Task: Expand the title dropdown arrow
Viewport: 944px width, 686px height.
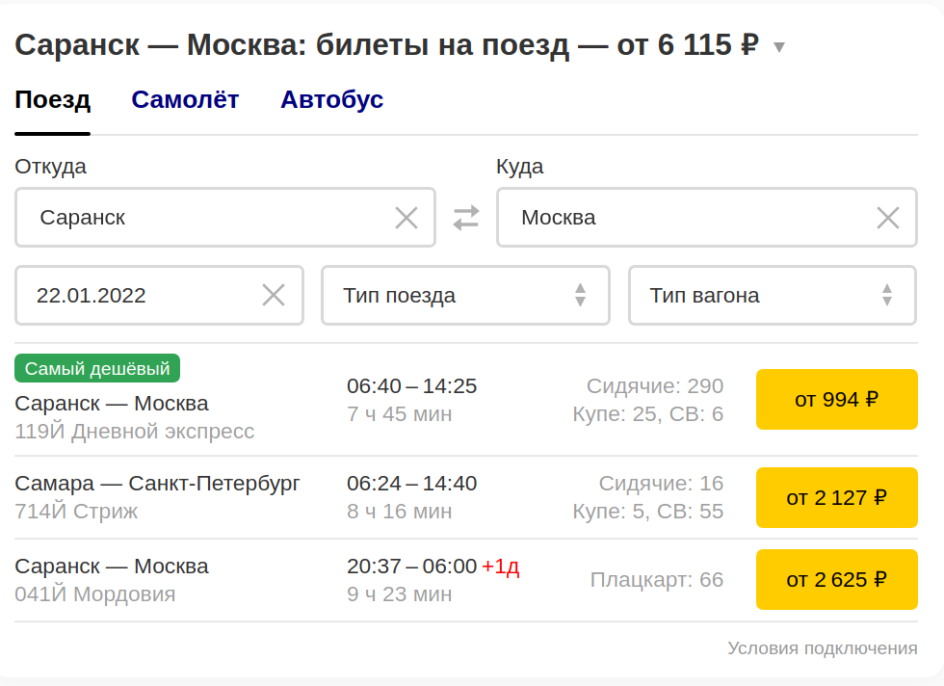Action: pos(779,47)
